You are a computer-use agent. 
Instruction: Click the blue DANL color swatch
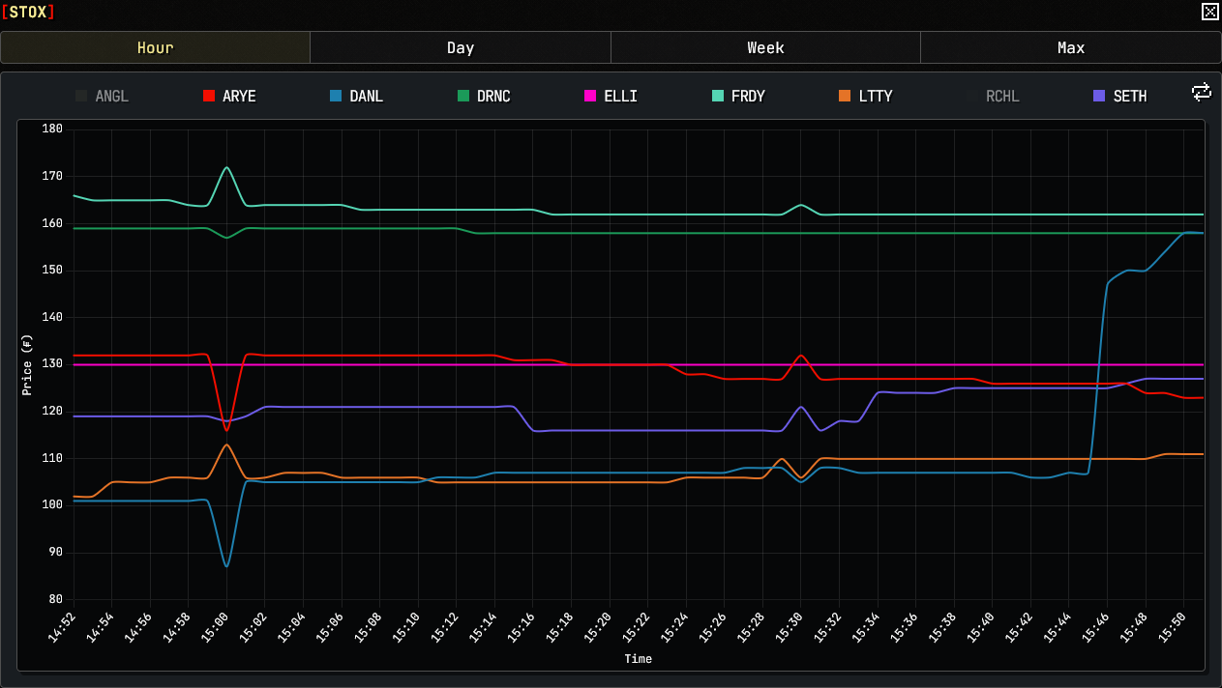[336, 96]
